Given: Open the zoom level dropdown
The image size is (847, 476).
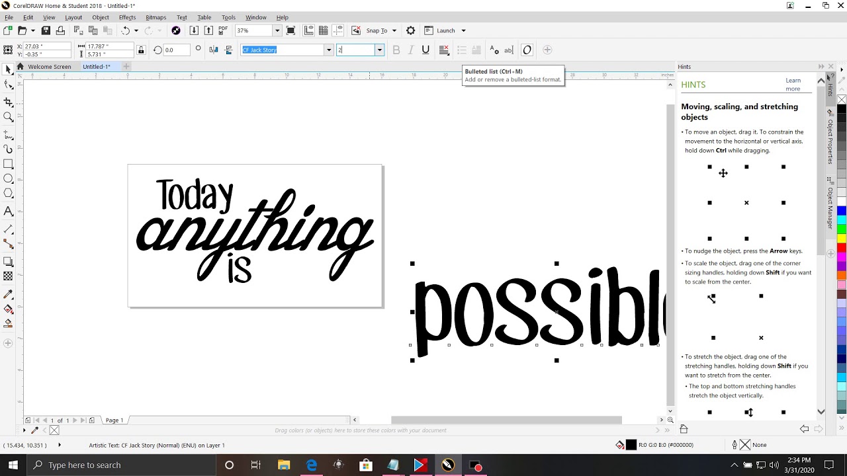Looking at the screenshot, I should pyautogui.click(x=277, y=30).
